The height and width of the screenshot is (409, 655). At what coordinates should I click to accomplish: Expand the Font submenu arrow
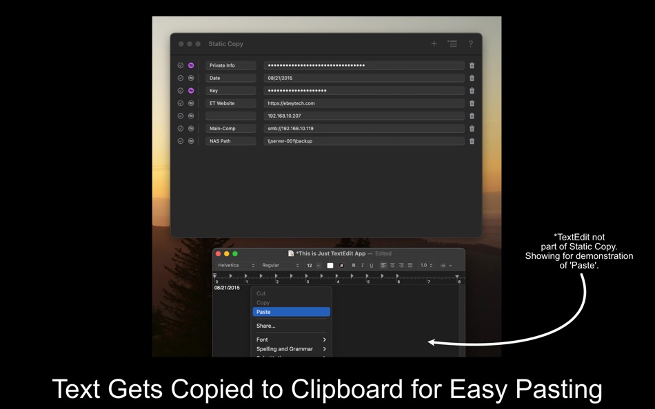click(324, 339)
